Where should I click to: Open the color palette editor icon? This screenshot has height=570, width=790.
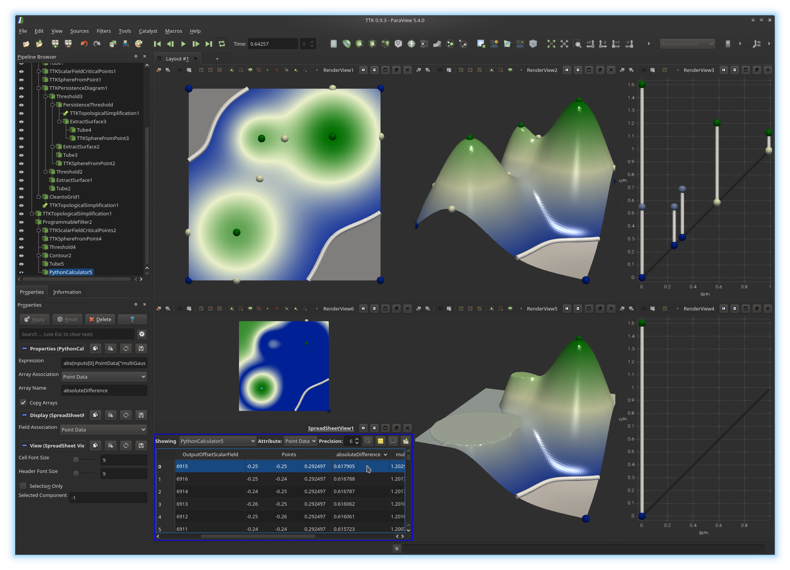click(x=139, y=44)
